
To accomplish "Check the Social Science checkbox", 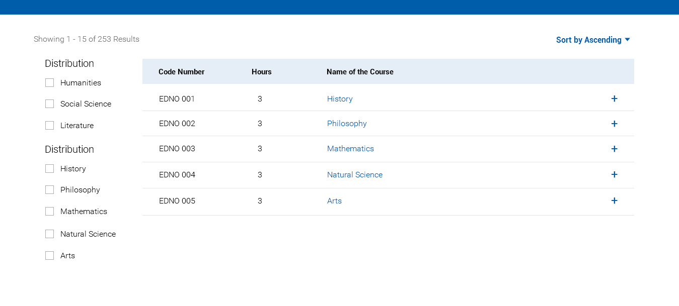I will click(x=49, y=104).
